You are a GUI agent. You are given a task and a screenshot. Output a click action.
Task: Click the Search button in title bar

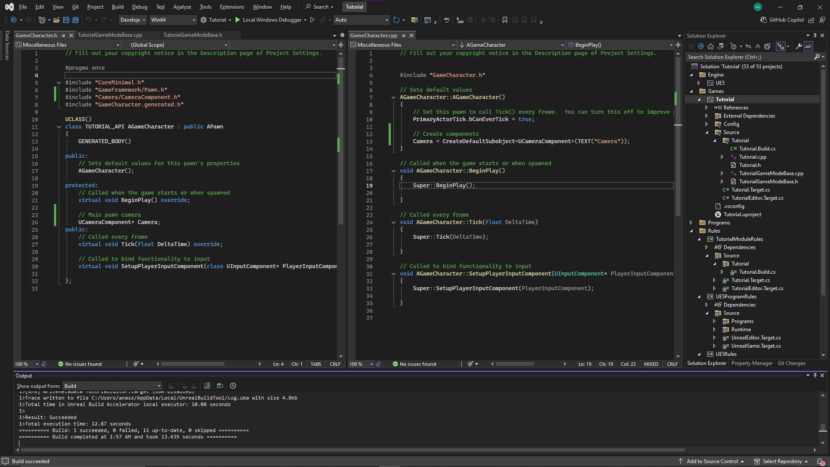click(x=319, y=7)
